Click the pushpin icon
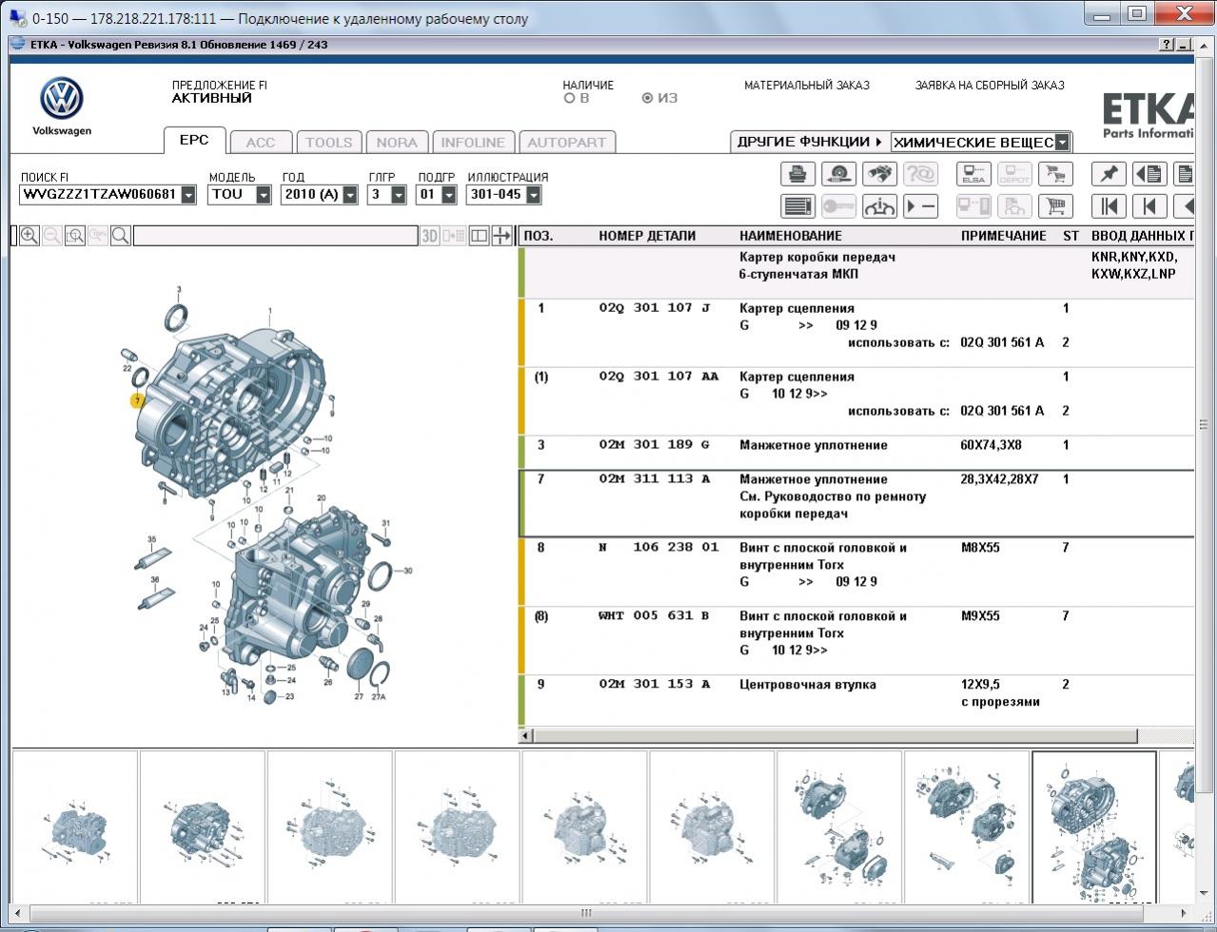 pos(1109,174)
